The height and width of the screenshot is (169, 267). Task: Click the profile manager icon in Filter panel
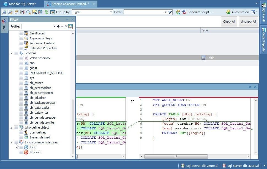tap(70, 26)
